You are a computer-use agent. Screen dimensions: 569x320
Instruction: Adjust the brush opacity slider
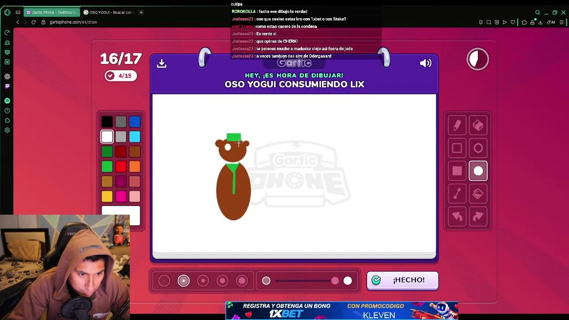[x=307, y=280]
